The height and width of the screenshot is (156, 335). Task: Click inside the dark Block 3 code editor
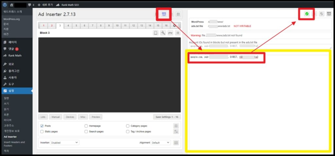(x=109, y=75)
